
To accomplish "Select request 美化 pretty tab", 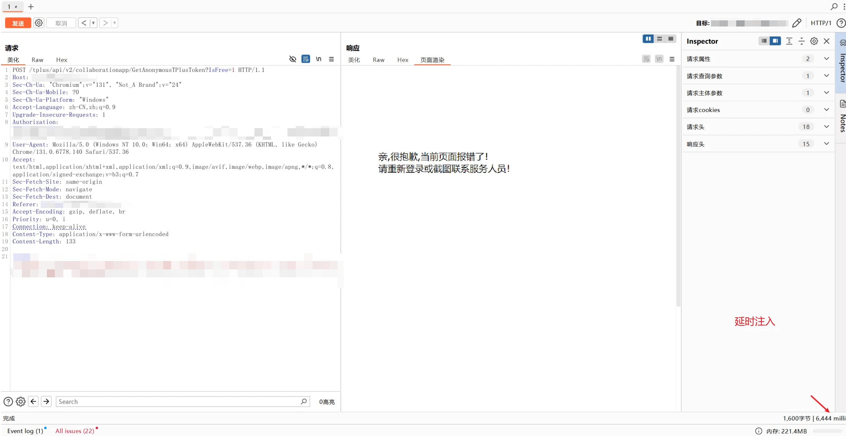I will point(13,60).
